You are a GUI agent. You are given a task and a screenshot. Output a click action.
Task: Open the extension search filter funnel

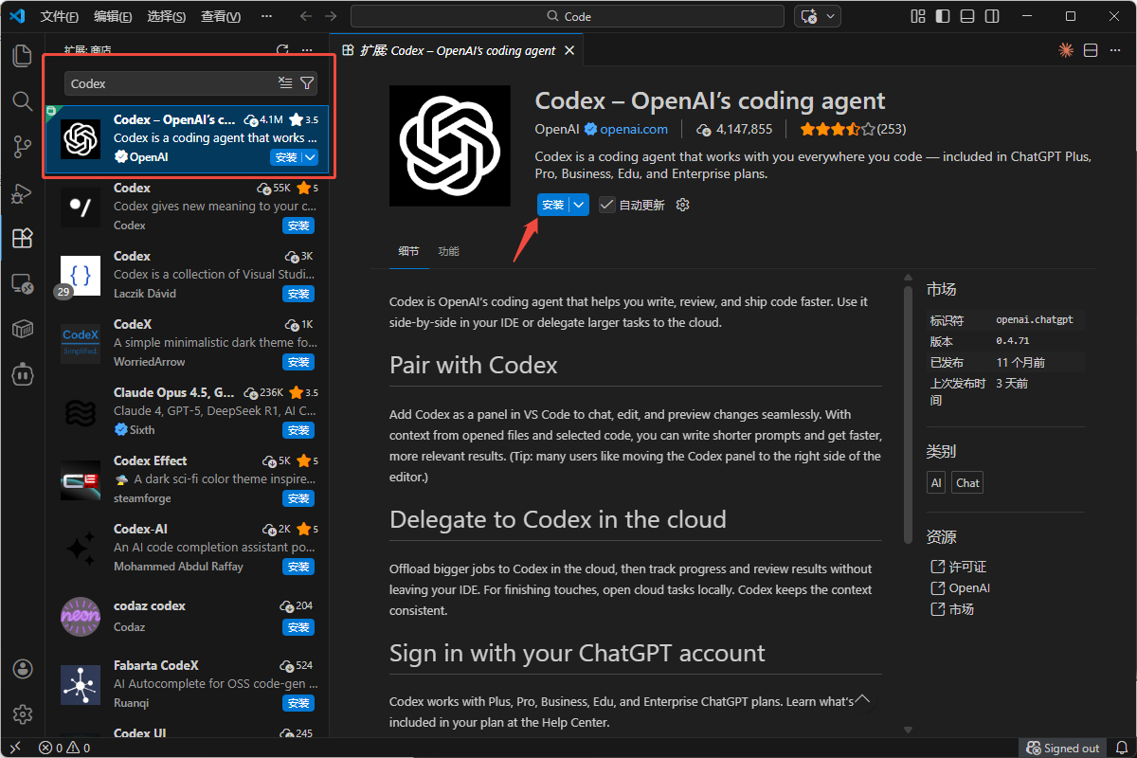click(x=307, y=83)
